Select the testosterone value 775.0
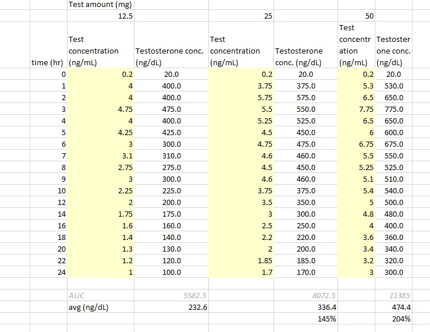The height and width of the screenshot is (332, 430). [x=393, y=109]
